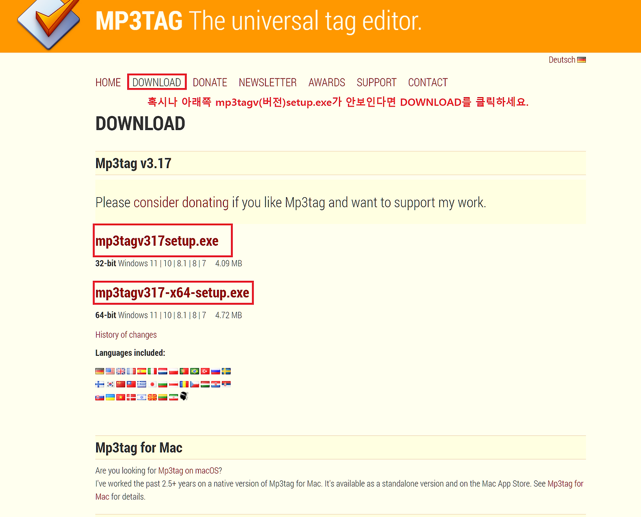Click the French flag icon
The height and width of the screenshot is (517, 641).
131,371
